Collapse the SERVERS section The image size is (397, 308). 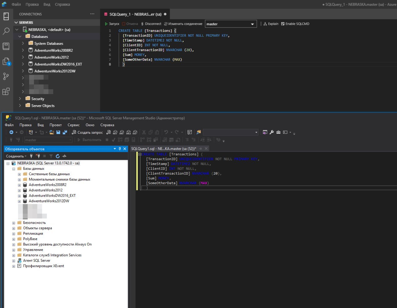pos(16,23)
